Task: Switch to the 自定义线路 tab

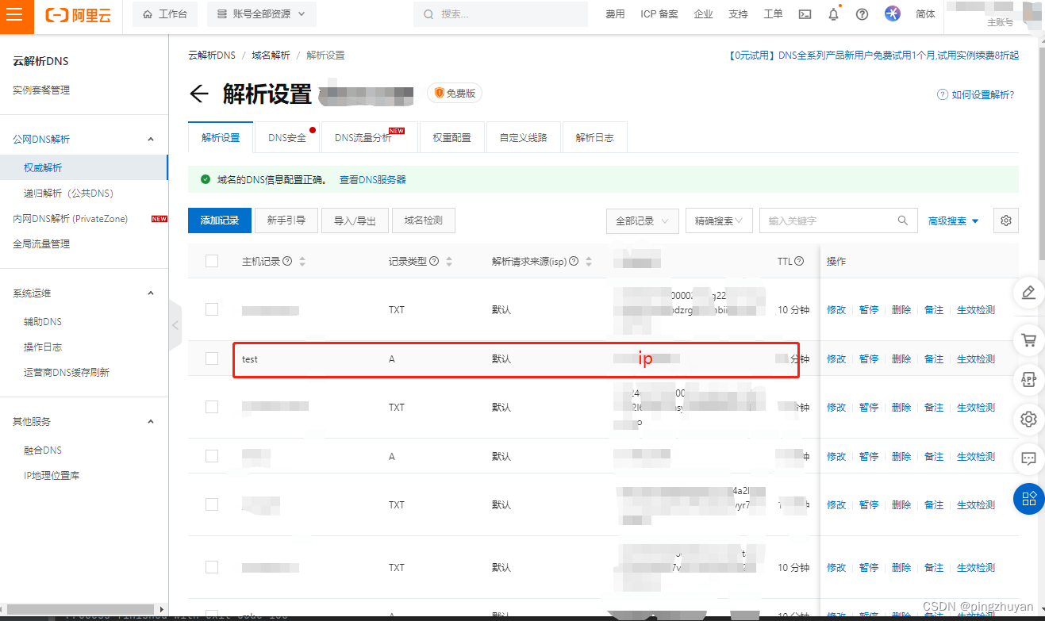Action: click(523, 137)
